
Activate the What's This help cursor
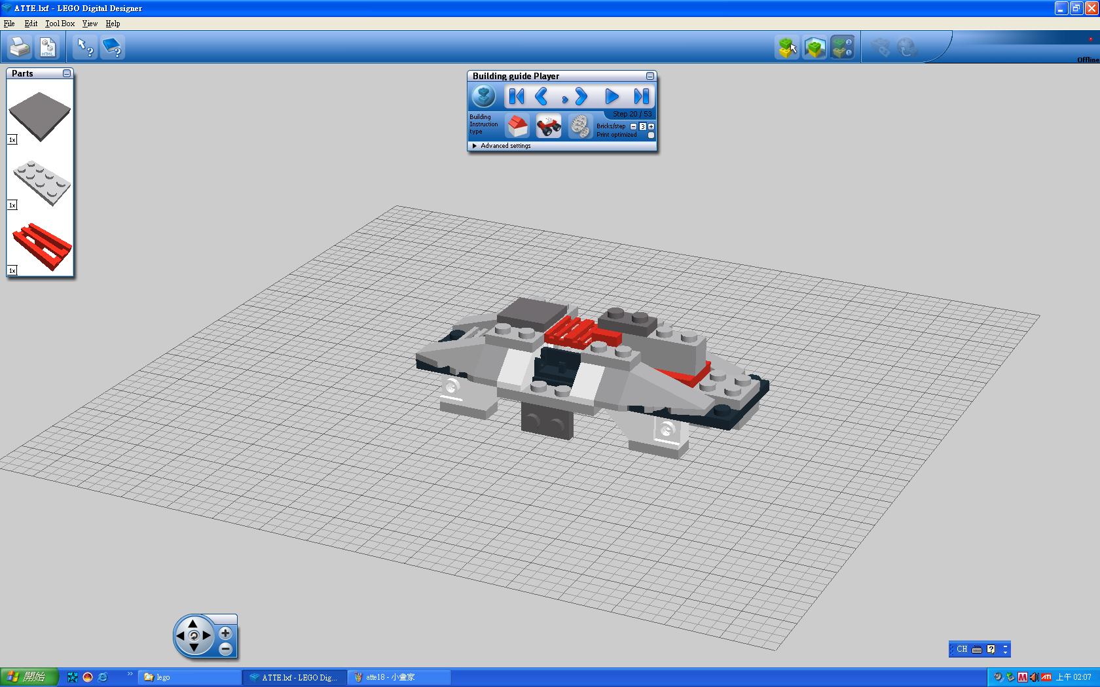85,47
